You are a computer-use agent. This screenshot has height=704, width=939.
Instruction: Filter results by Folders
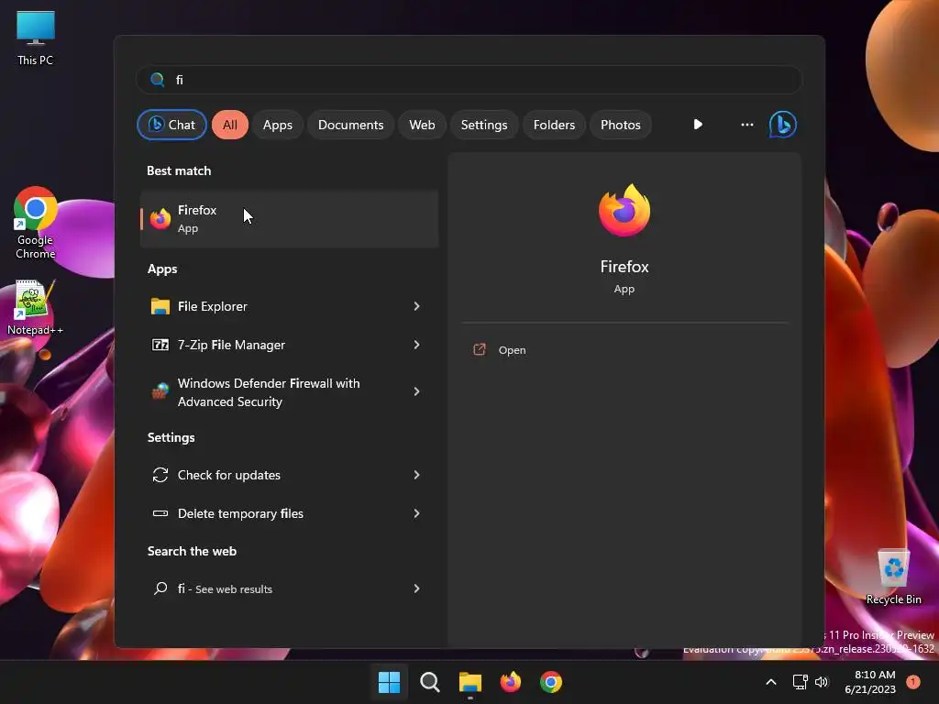pyautogui.click(x=554, y=125)
